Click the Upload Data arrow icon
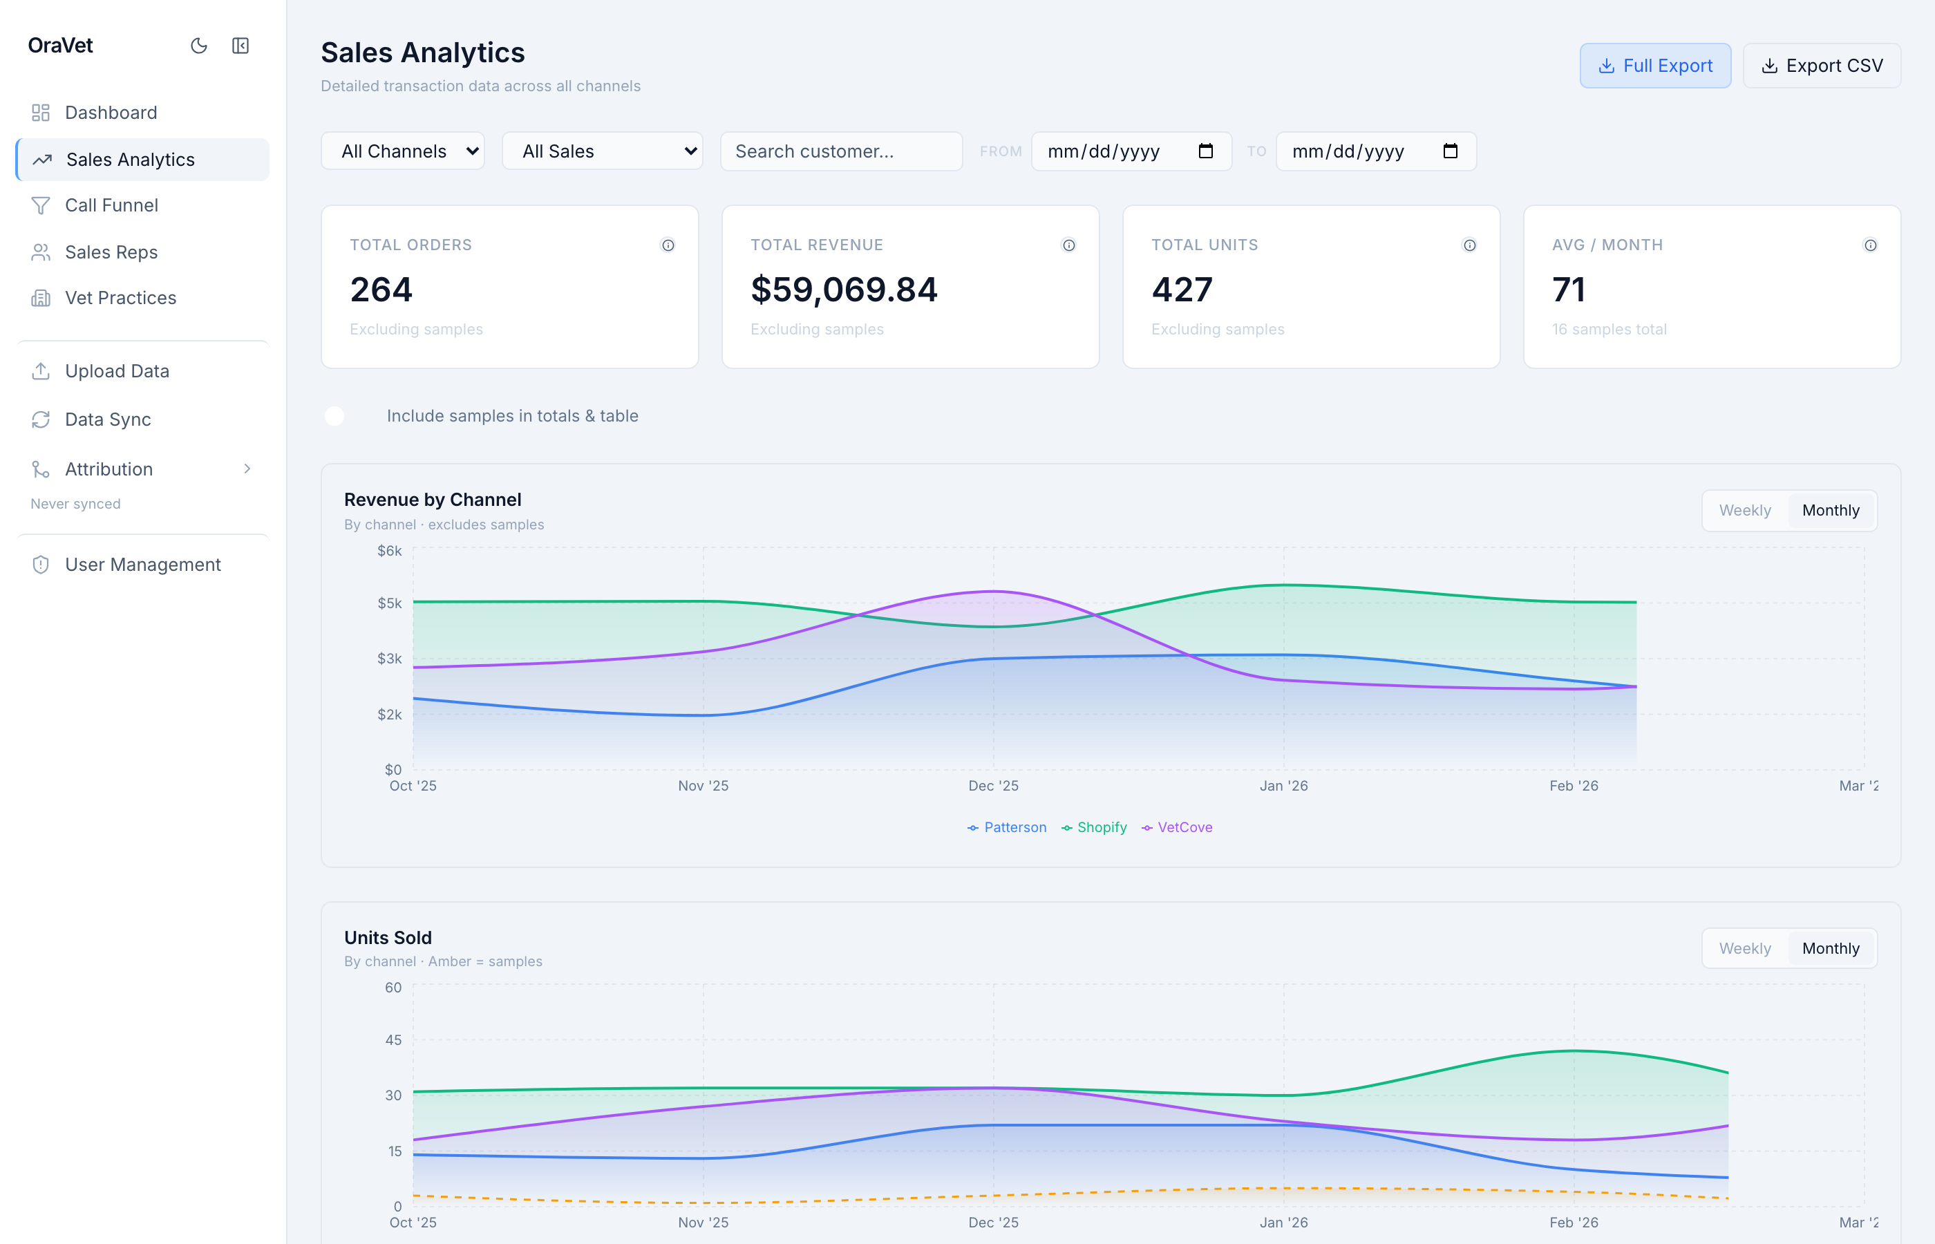1935x1244 pixels. tap(40, 372)
